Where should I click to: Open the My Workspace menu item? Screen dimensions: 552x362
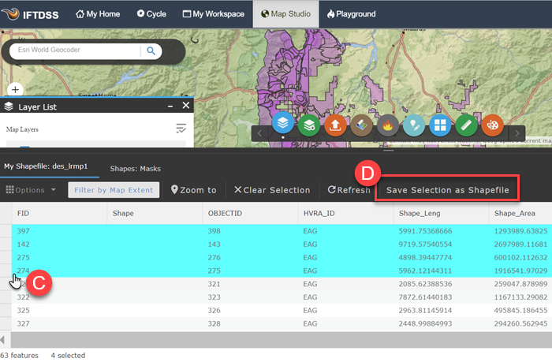point(214,13)
